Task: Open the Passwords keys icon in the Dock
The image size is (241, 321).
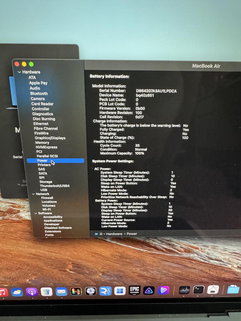Action: click(x=46, y=292)
